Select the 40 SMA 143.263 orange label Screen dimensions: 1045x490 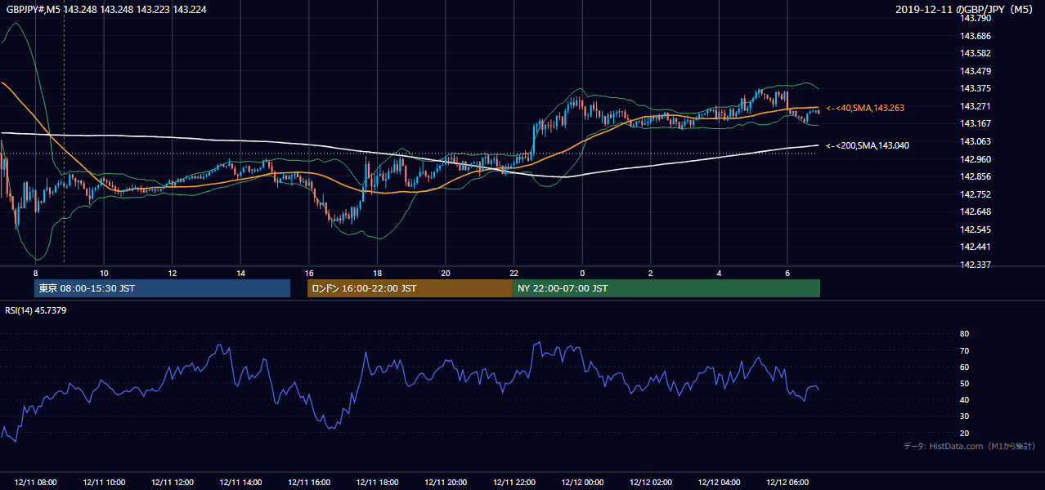pos(865,108)
